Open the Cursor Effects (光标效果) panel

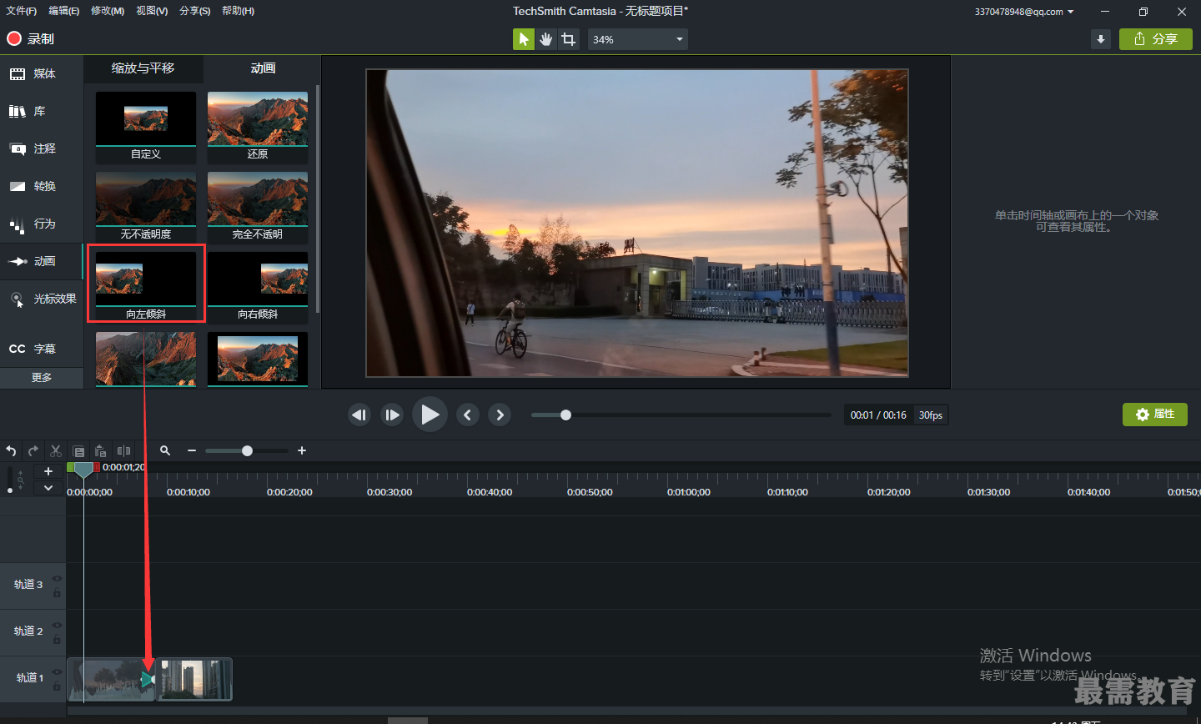43,299
